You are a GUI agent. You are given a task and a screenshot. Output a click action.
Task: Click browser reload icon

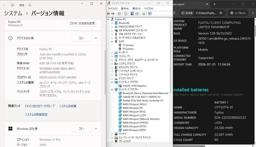[174, 13]
